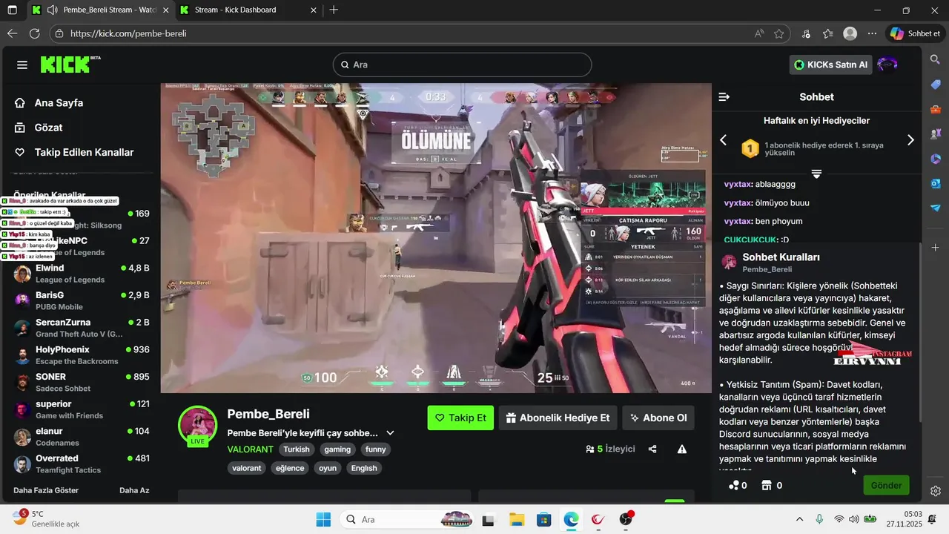Screen dimensions: 949x534
Task: Show the next weekly gifter
Action: [910, 140]
